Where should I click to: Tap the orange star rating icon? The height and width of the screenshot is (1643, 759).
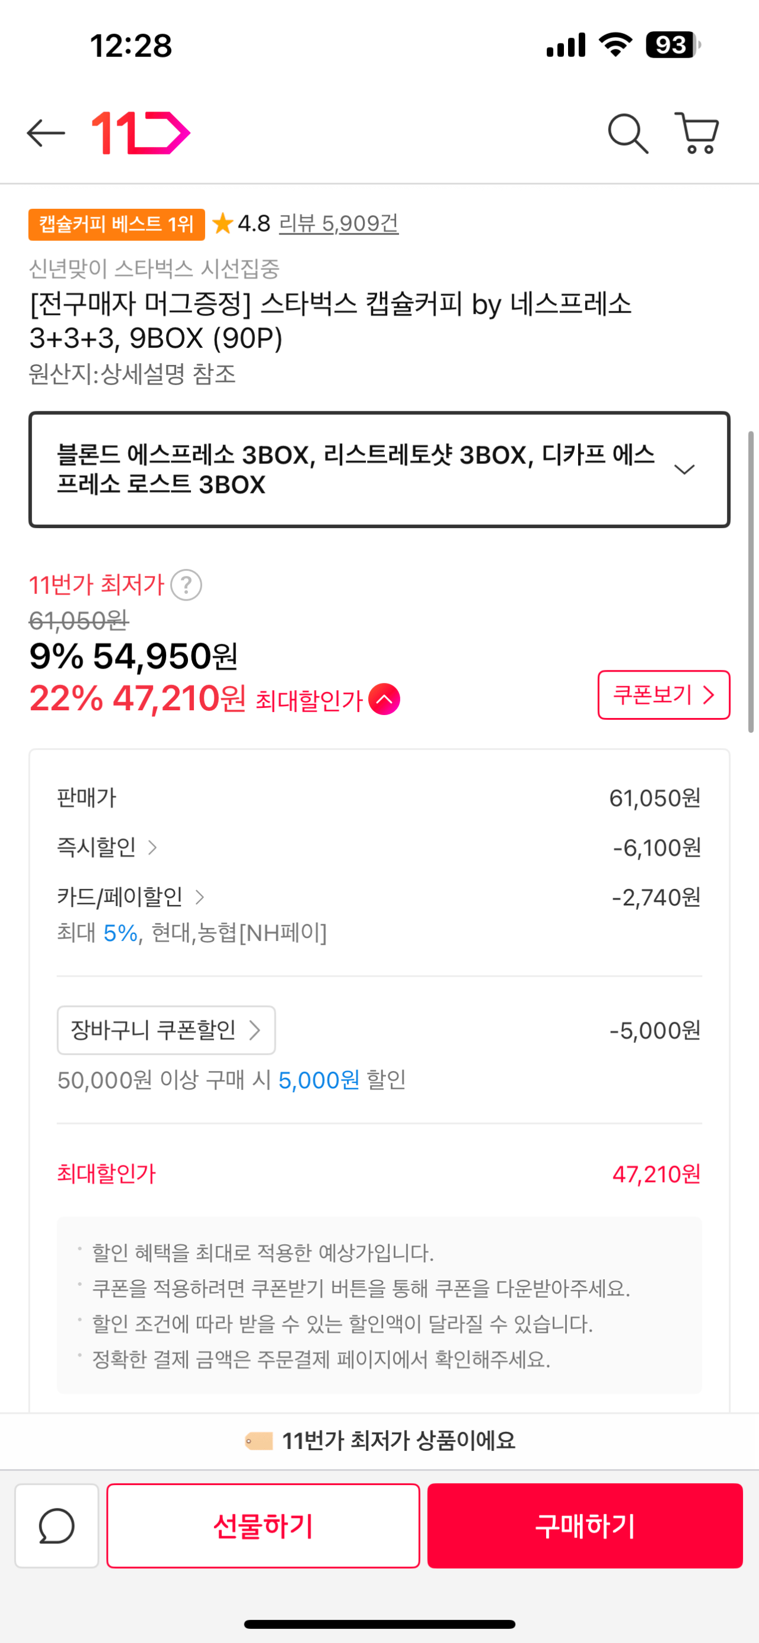point(222,224)
